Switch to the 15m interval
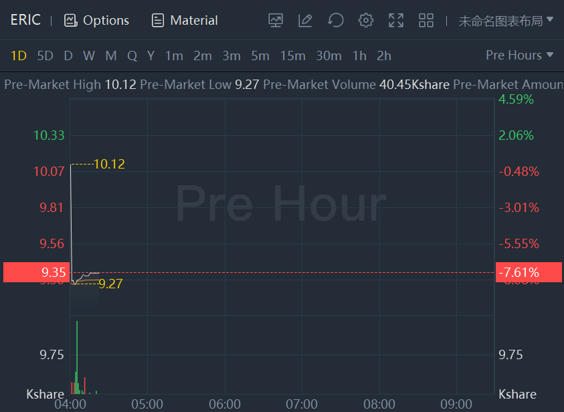 click(292, 56)
